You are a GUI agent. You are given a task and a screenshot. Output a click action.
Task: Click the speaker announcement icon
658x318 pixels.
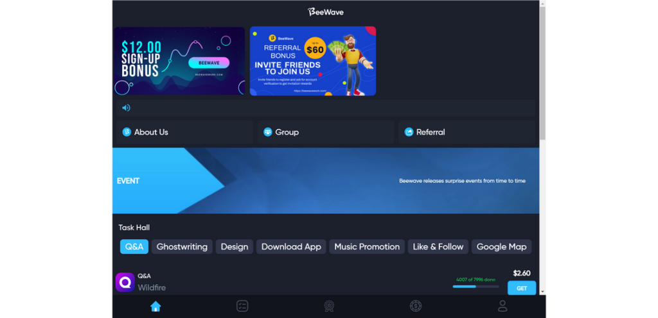[x=126, y=108]
